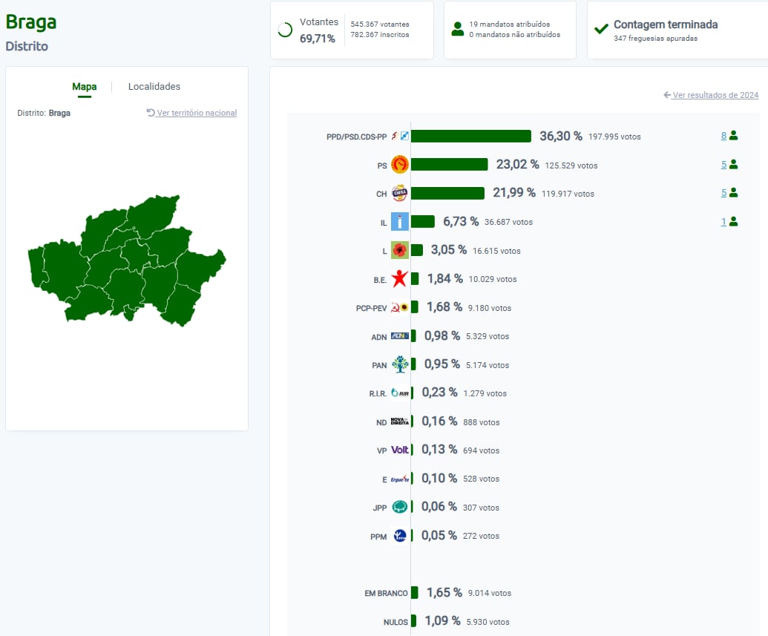Click the PPD/PSD.CDS-PP green result bar
768x636 pixels.
[470, 137]
